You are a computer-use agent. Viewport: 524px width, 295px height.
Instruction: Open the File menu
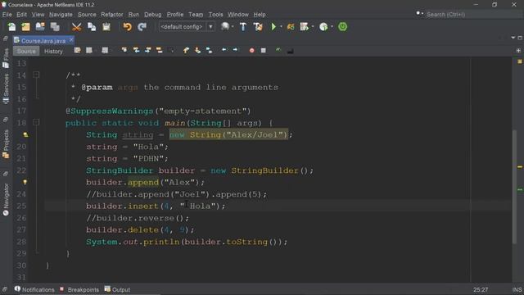pyautogui.click(x=7, y=15)
